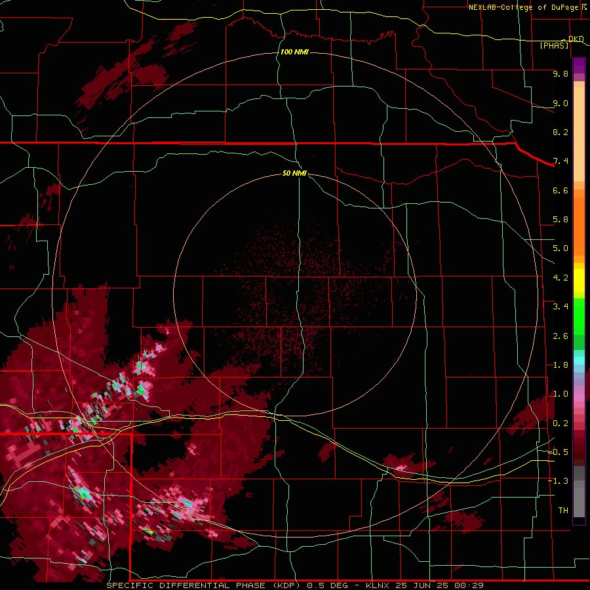Click the 8.2 scale value

pos(560,132)
